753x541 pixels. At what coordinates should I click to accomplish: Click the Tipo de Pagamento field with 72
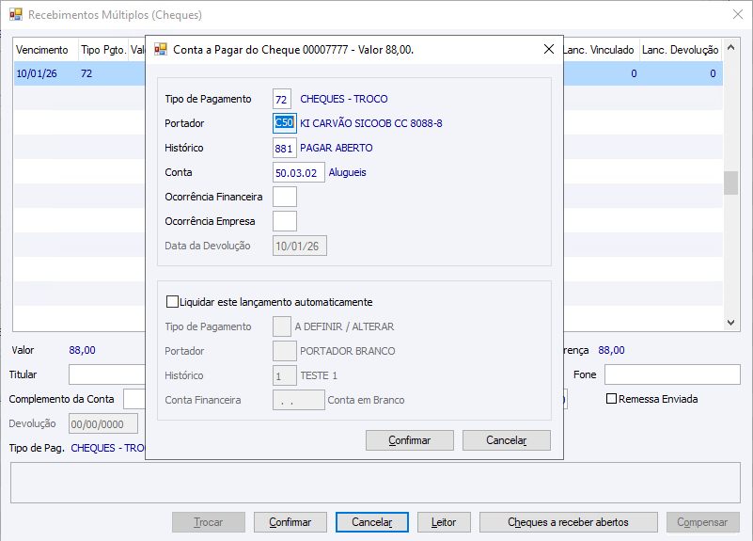click(282, 99)
